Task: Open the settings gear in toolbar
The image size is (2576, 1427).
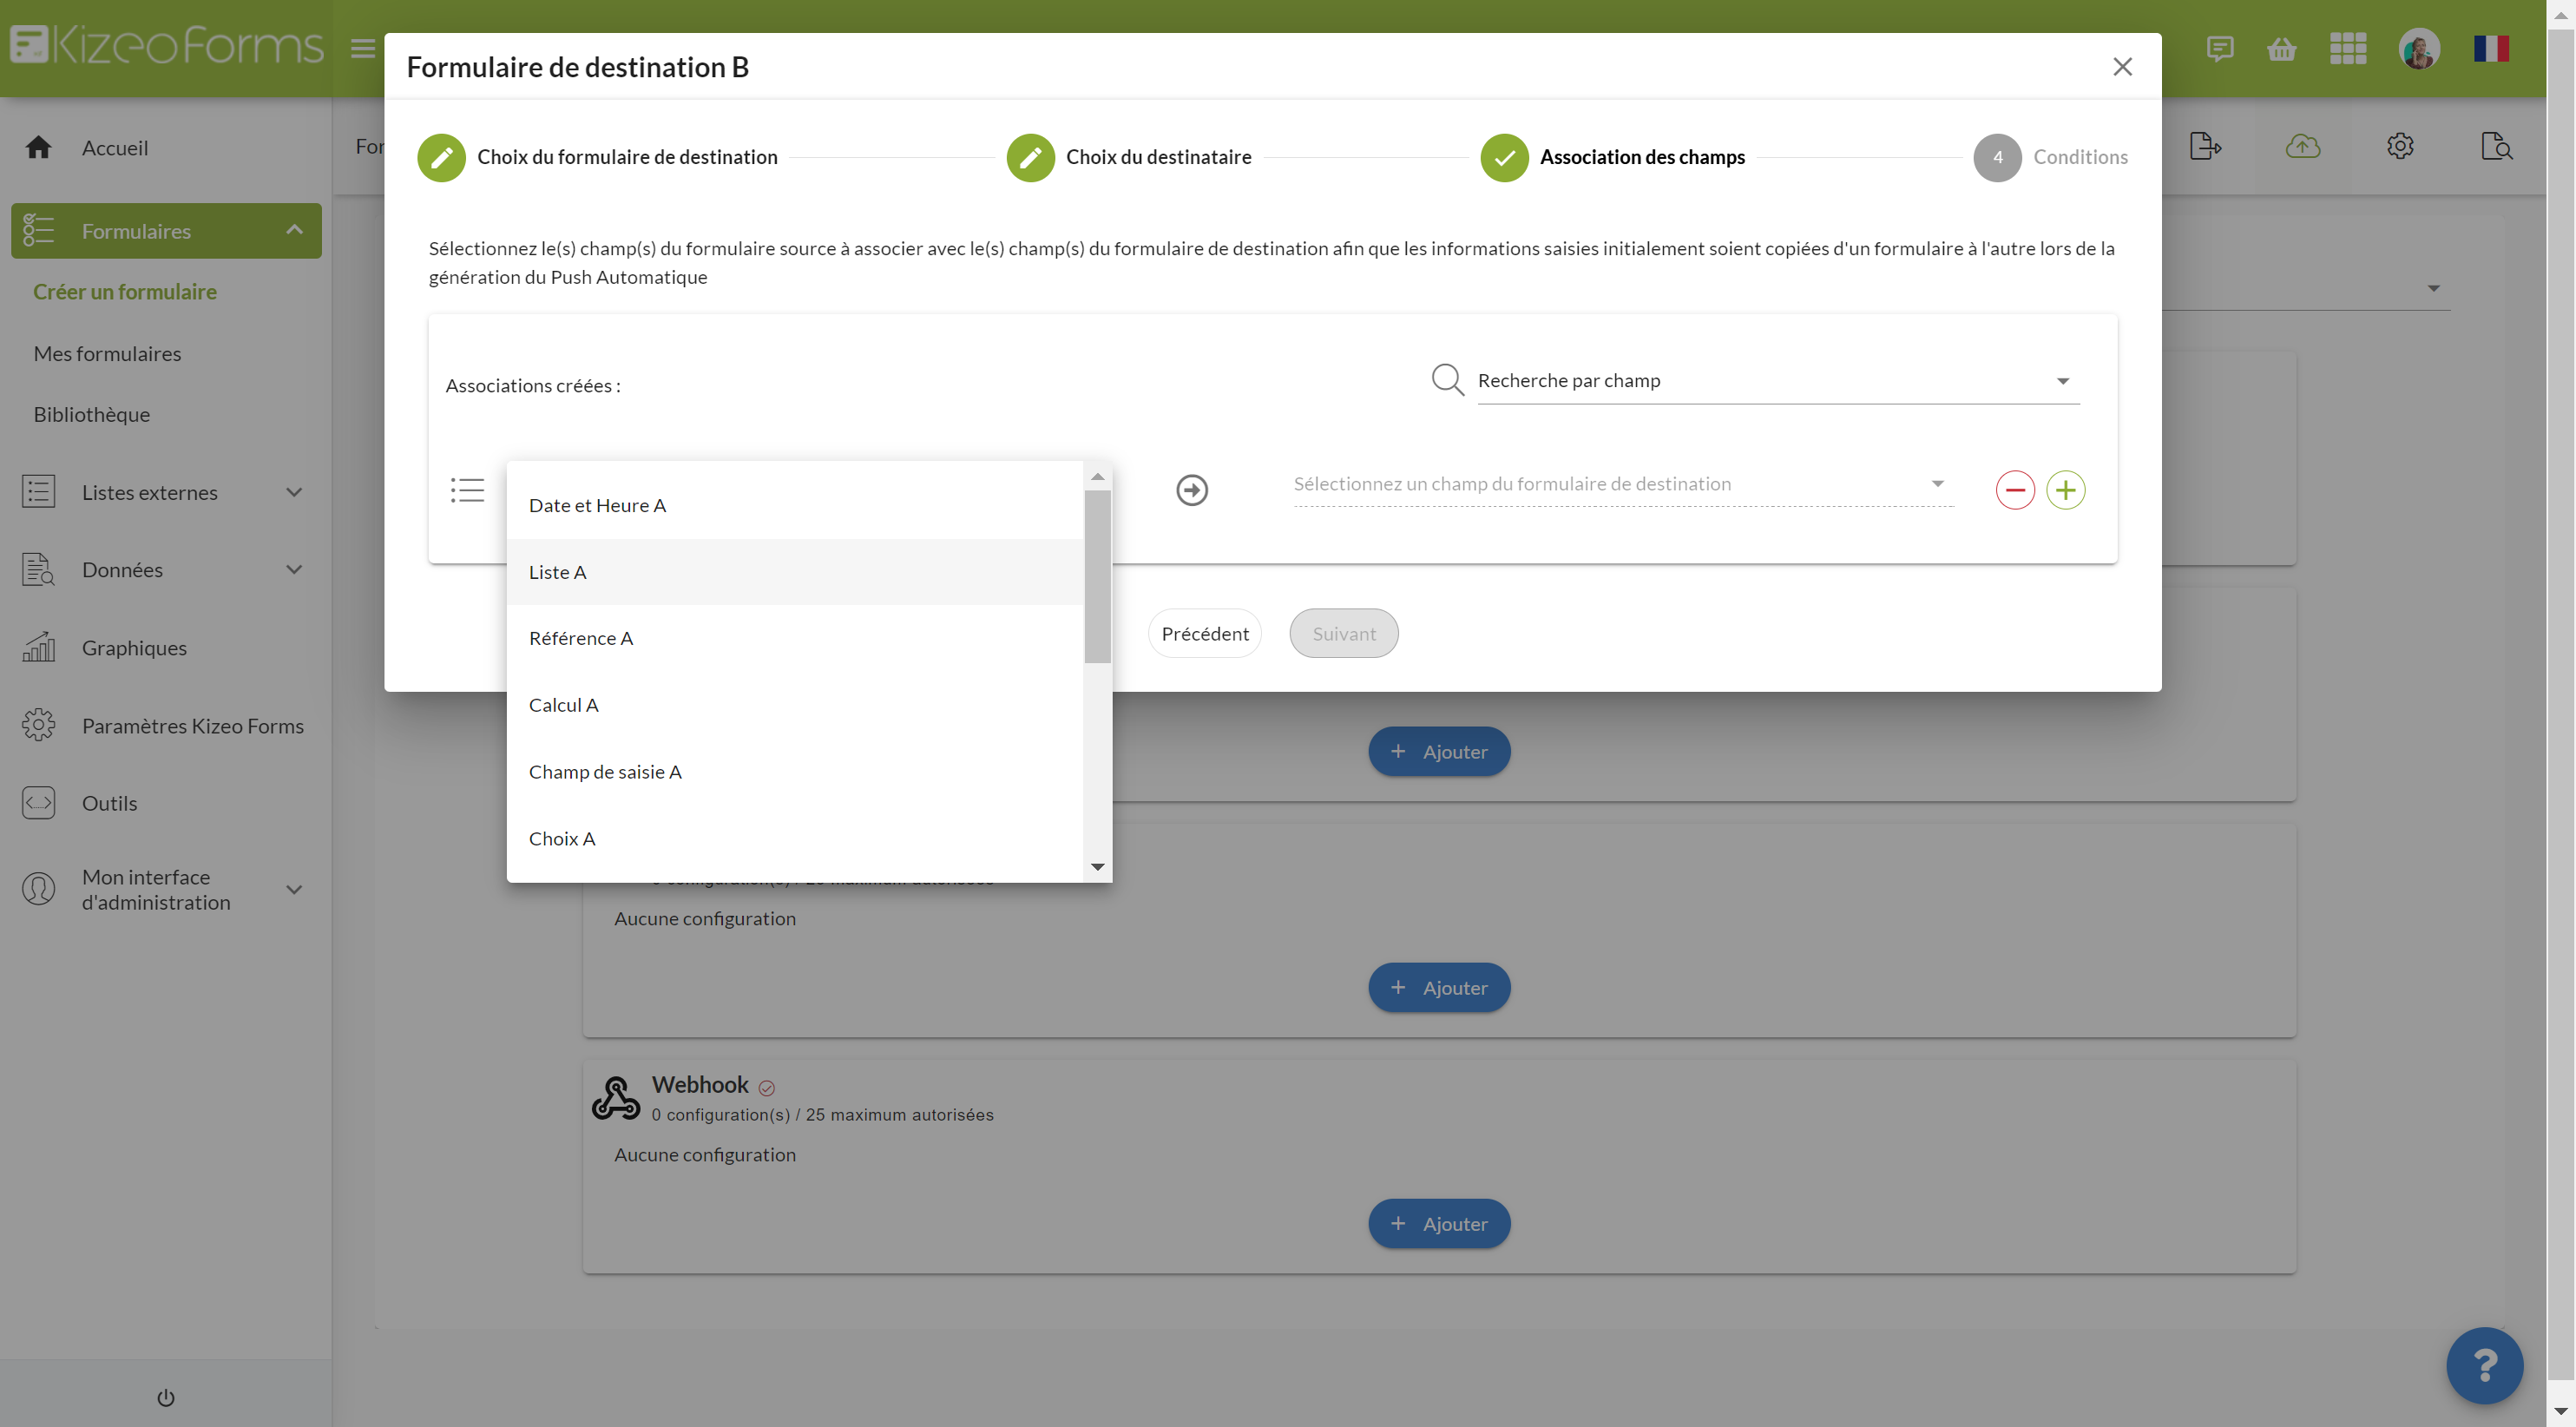Action: point(2399,146)
